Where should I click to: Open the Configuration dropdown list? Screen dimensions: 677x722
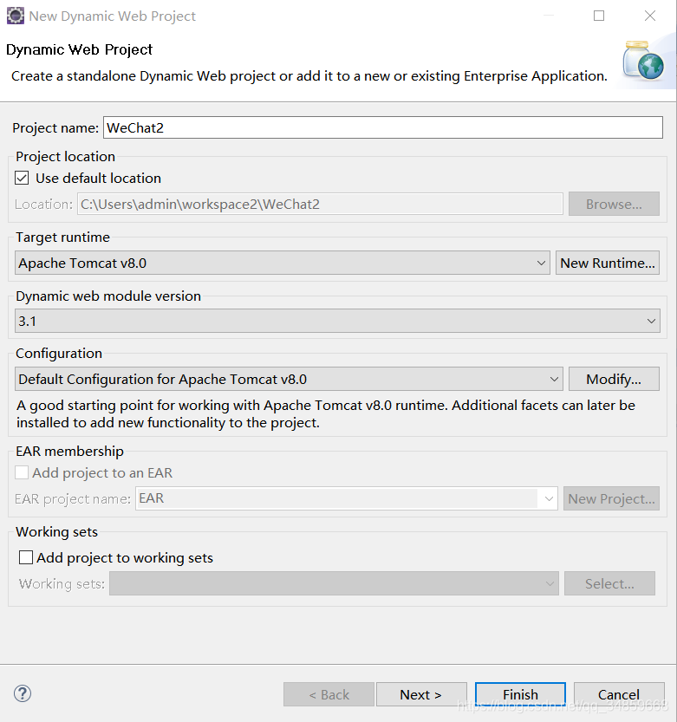click(x=289, y=379)
